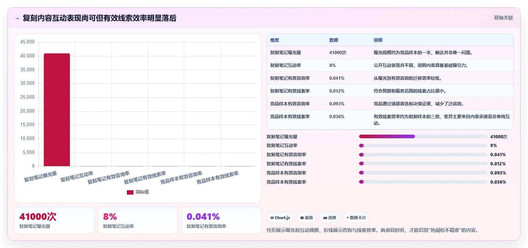Click table cell 复刻笔记有效咨询率
This screenshot has height=248, width=528.
(x=290, y=78)
